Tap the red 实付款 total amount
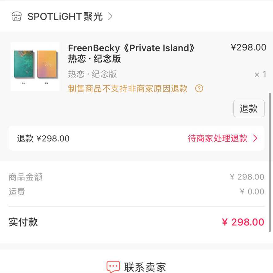Screen dimensions: 273x273 pyautogui.click(x=243, y=222)
